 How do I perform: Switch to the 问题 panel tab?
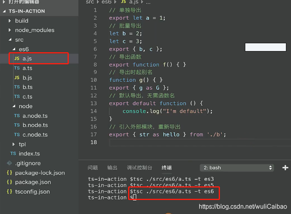[93, 168]
